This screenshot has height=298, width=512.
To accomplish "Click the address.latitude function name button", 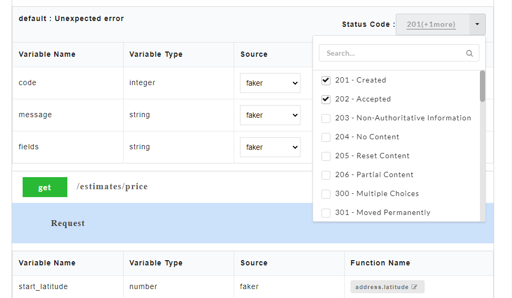I will (x=387, y=287).
